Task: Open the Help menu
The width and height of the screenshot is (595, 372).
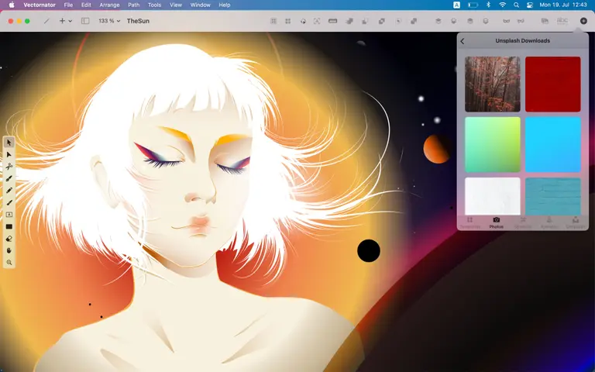Action: click(224, 5)
